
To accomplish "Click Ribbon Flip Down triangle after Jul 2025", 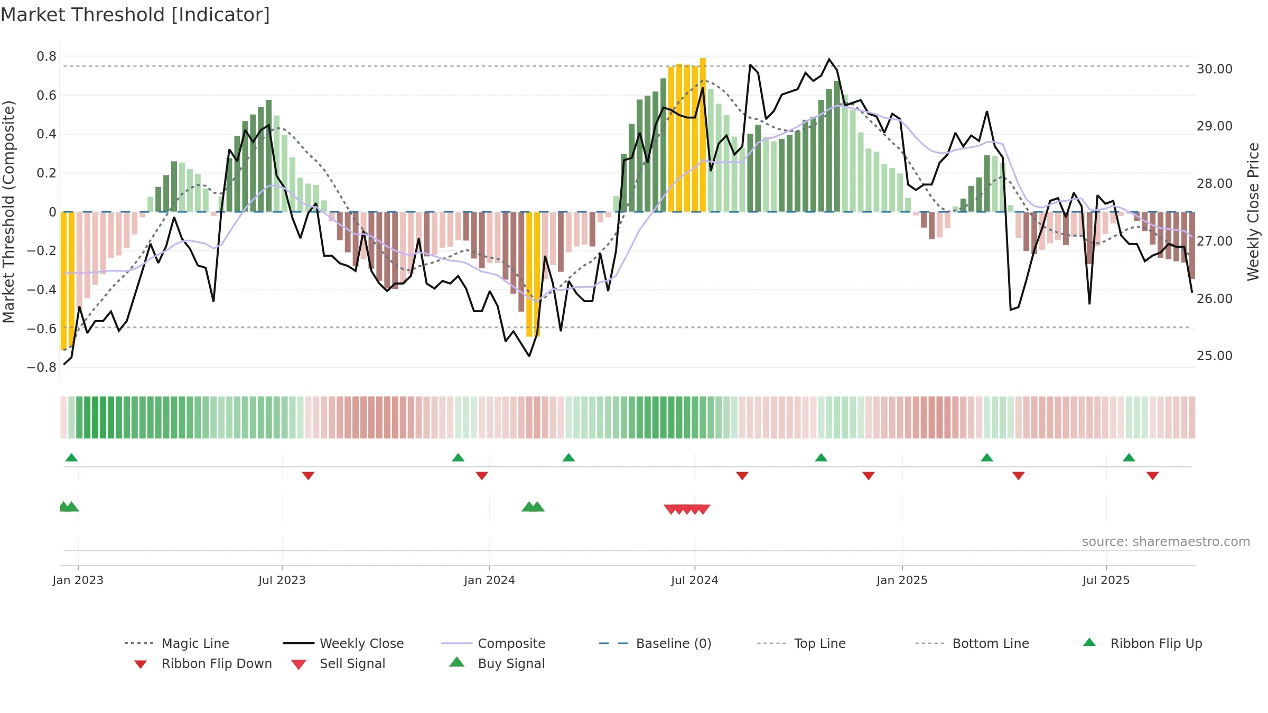I will 1153,476.
